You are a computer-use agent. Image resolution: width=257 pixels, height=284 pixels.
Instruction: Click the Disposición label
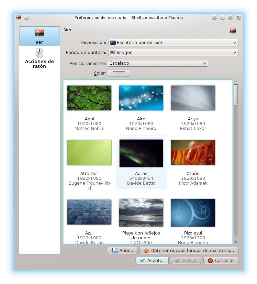pyautogui.click(x=93, y=43)
